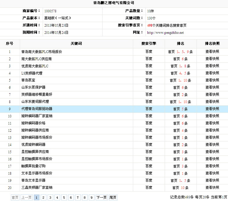This screenshot has height=201, width=228.
Task: View snapshot for 变频器维修哪里最好
Action: 212,94
